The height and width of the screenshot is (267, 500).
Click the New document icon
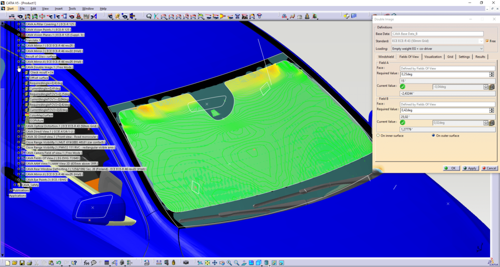(8, 263)
